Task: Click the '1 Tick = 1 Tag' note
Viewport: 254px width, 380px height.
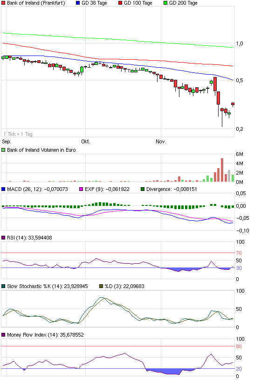Action: pyautogui.click(x=18, y=134)
